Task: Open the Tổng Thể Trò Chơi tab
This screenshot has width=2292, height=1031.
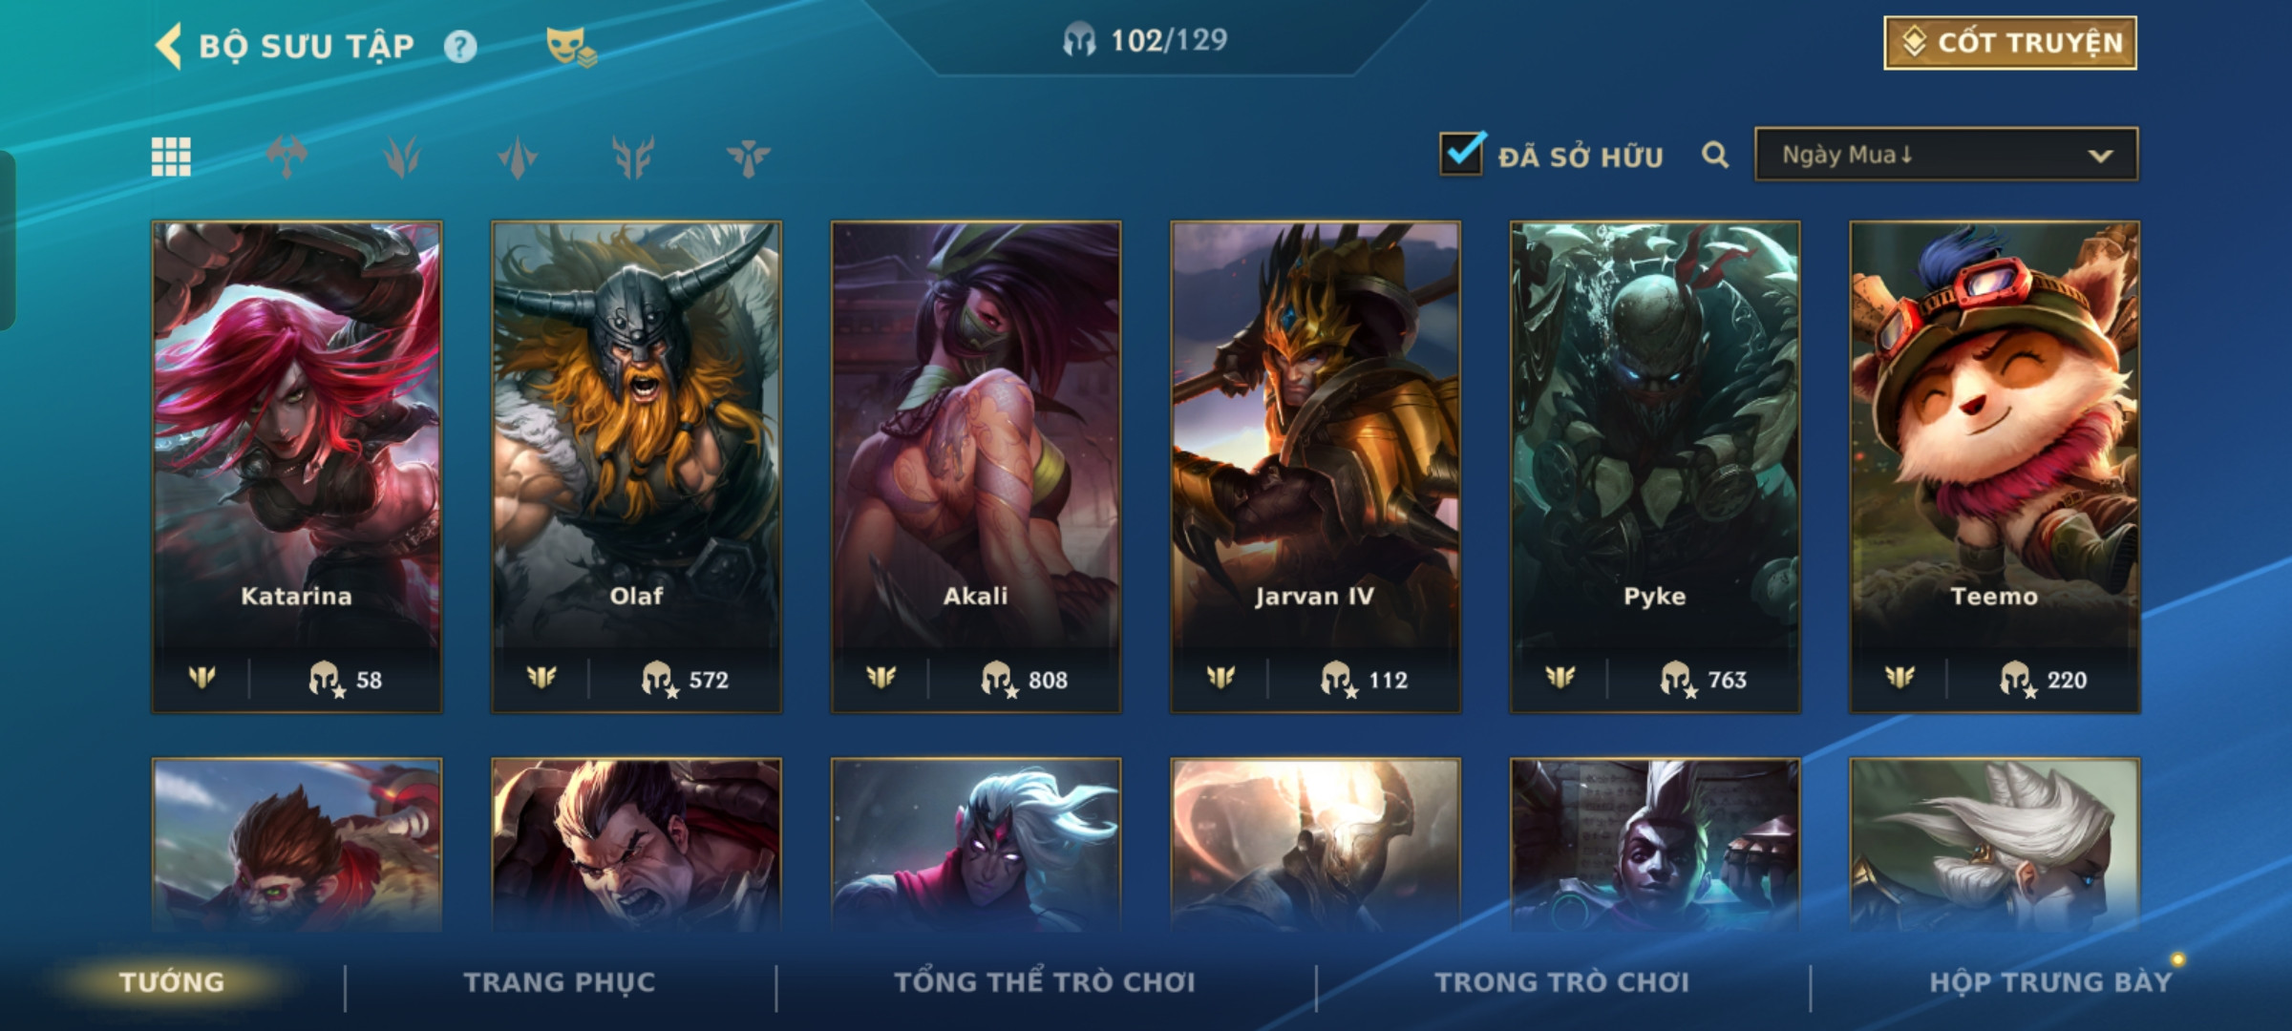Action: (1045, 982)
